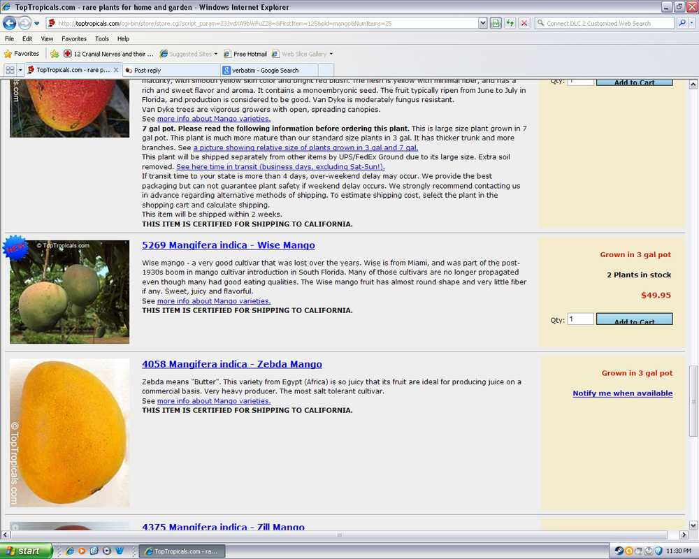Click the vertical scrollbar thumb
The height and width of the screenshot is (559, 699).
(x=693, y=401)
